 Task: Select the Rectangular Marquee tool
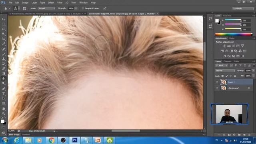click(4, 24)
